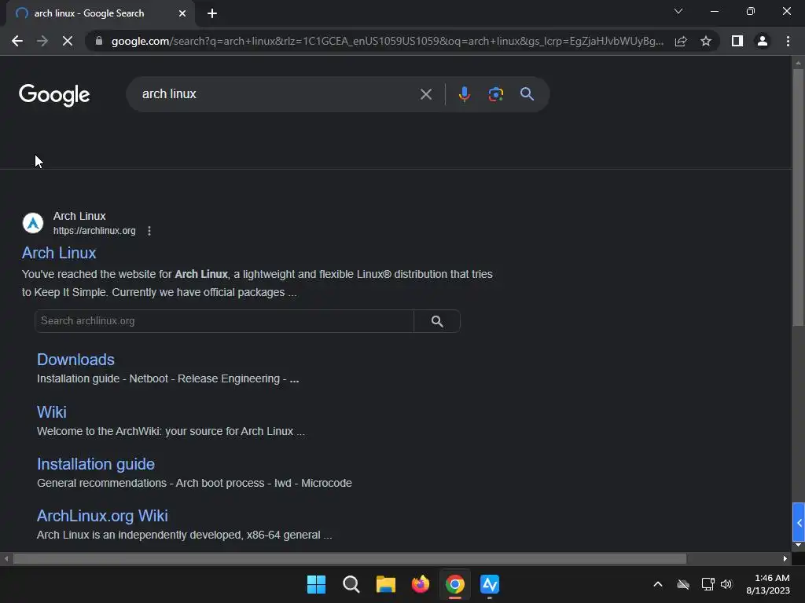This screenshot has width=805, height=603.
Task: Expand tab search dropdown arrow
Action: pyautogui.click(x=678, y=11)
